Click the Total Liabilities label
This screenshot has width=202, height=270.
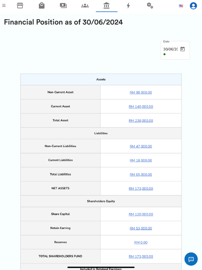(60, 174)
